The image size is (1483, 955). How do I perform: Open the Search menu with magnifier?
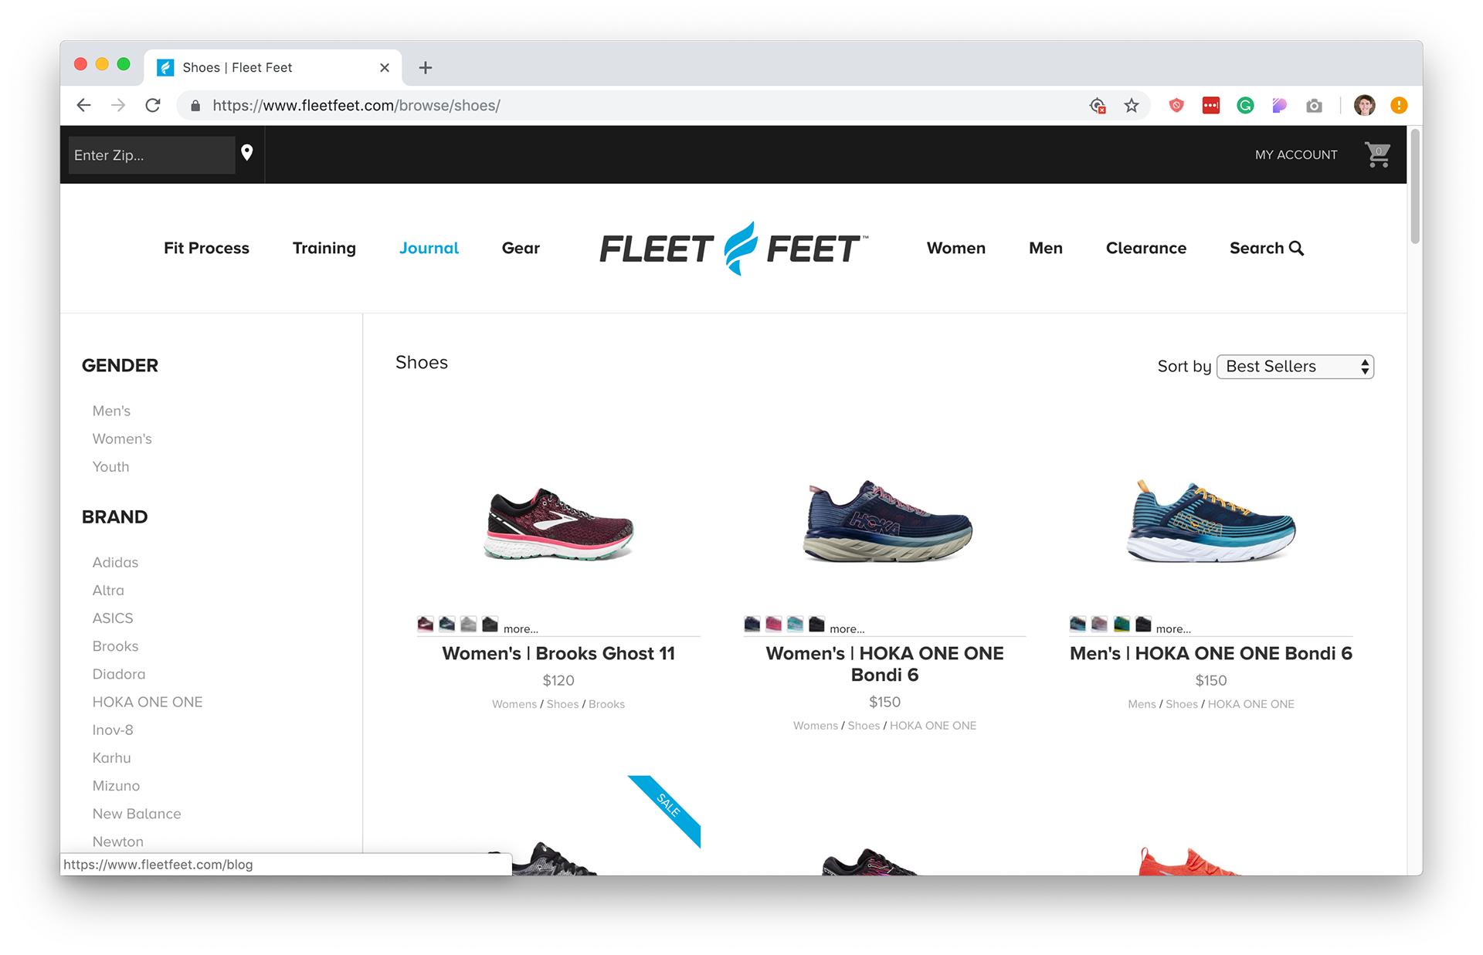(x=1267, y=248)
